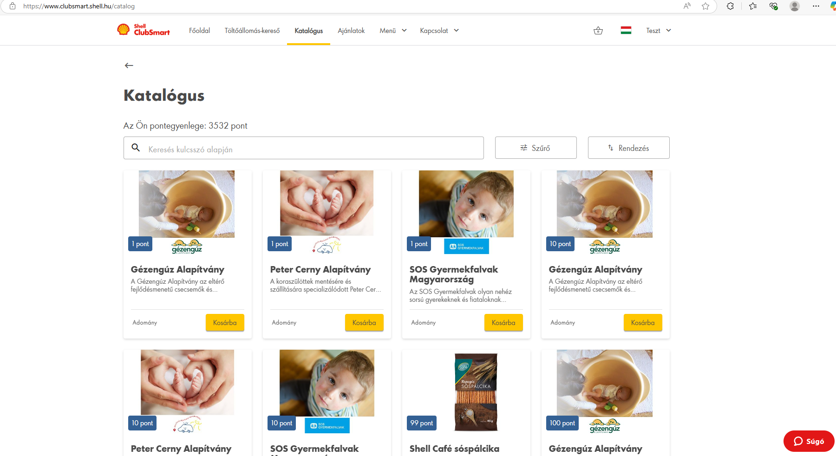The width and height of the screenshot is (836, 456).
Task: Open the Read aloud icon
Action: [687, 6]
